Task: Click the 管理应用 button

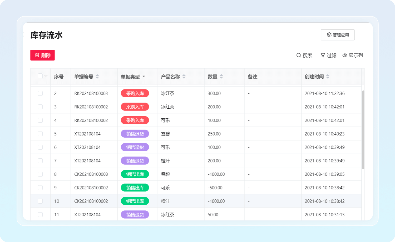Action: [338, 35]
